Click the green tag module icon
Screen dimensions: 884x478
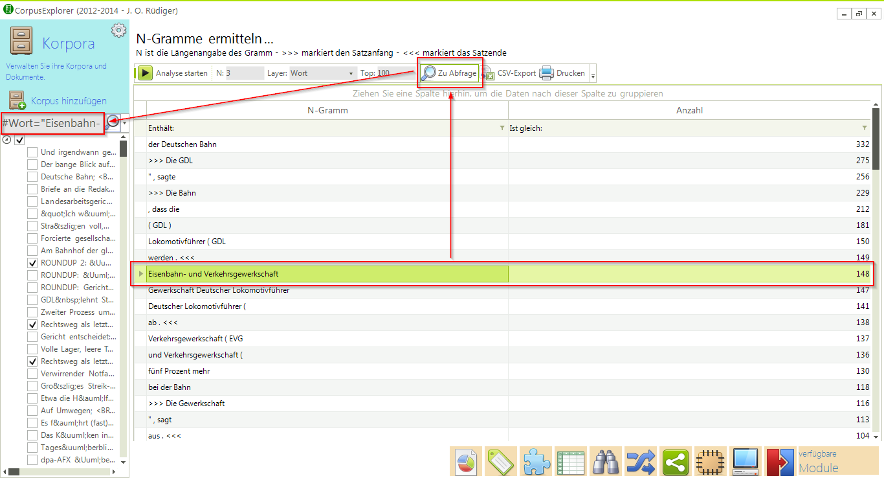[x=500, y=462]
